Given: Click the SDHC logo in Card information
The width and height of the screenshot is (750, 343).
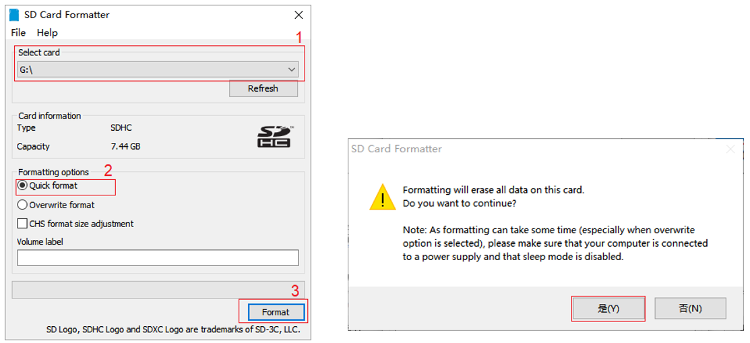Looking at the screenshot, I should coord(275,136).
